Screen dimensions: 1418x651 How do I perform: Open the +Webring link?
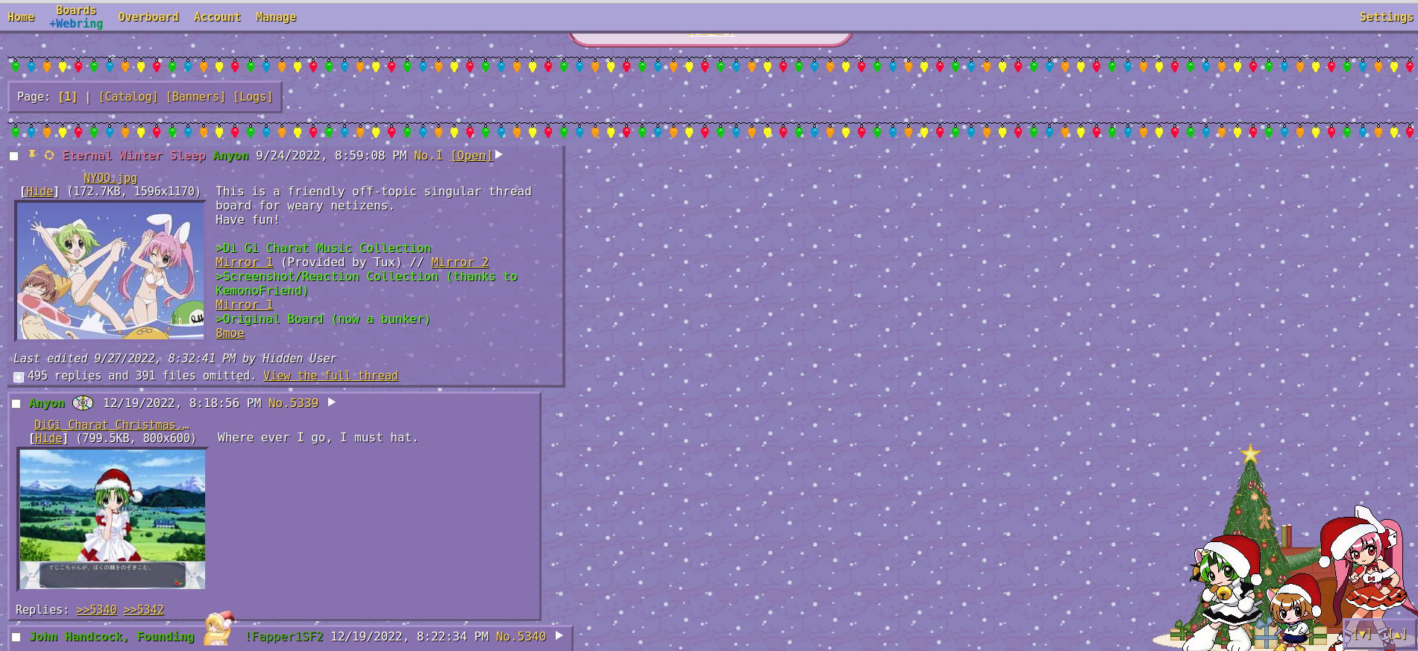coord(76,24)
